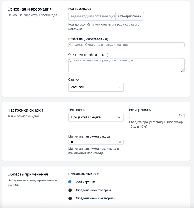
Task: Click the textarea resize handle icon
Action: (x=183, y=70)
